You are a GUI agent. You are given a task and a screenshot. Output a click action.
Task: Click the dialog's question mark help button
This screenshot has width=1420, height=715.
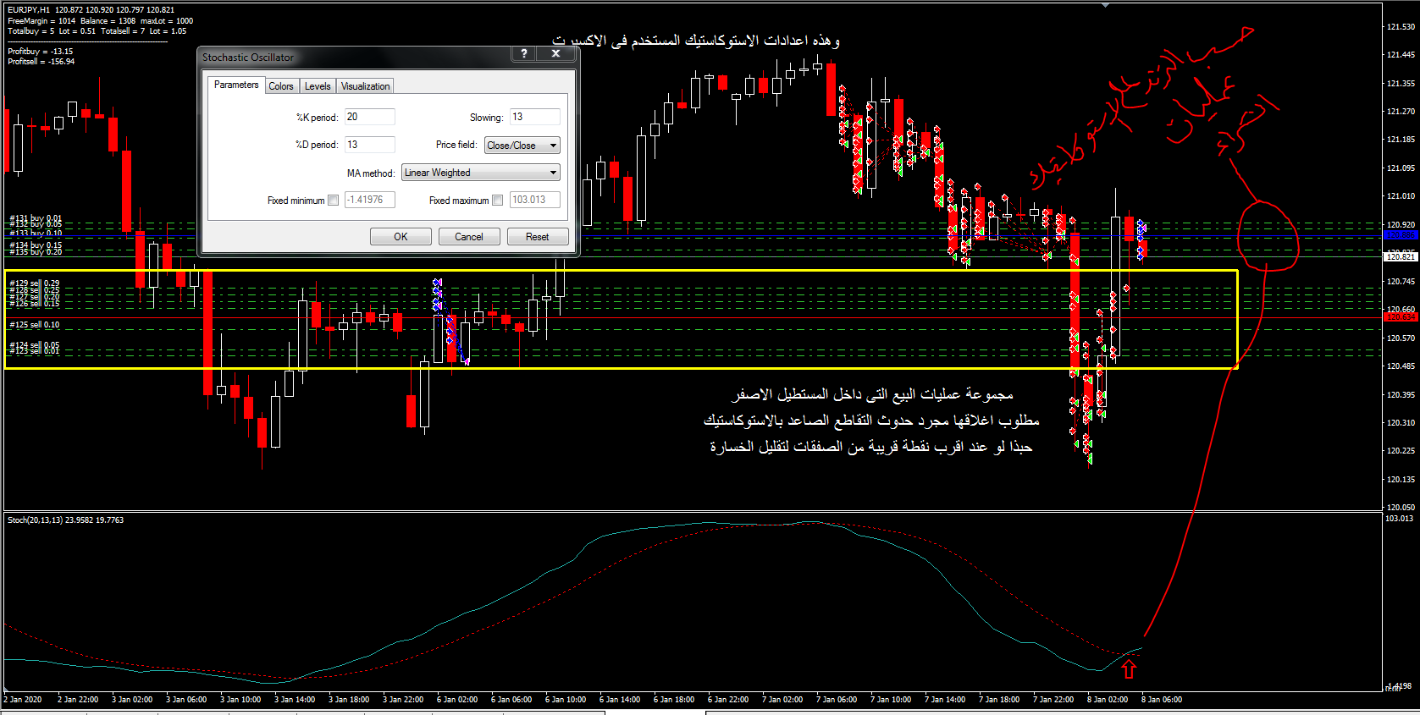point(523,54)
